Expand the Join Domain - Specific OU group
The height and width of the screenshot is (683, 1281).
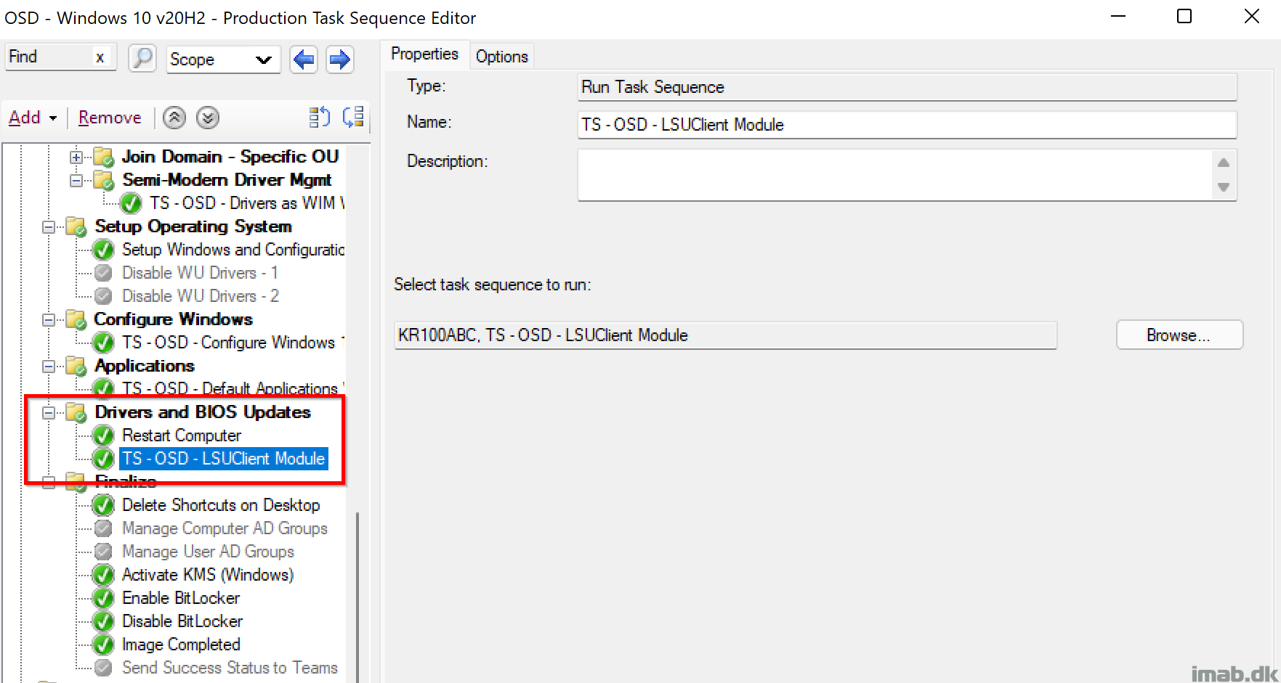coord(76,157)
